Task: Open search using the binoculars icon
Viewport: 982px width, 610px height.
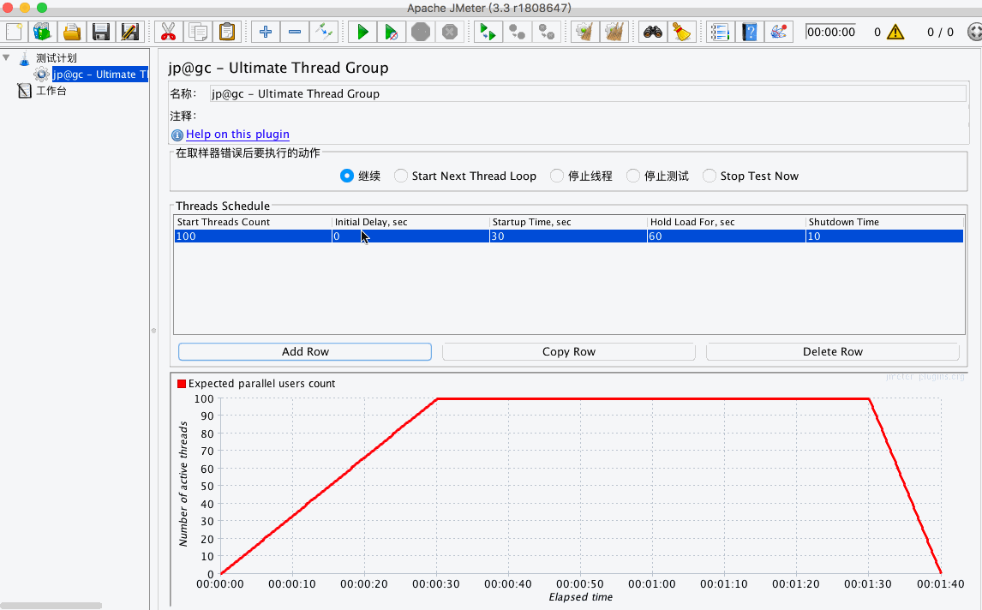Action: point(652,31)
